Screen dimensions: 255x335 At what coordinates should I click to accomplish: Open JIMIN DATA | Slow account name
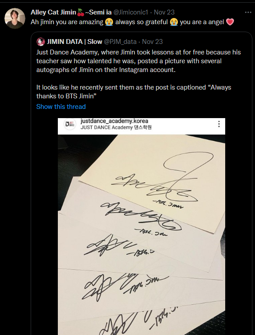click(74, 42)
